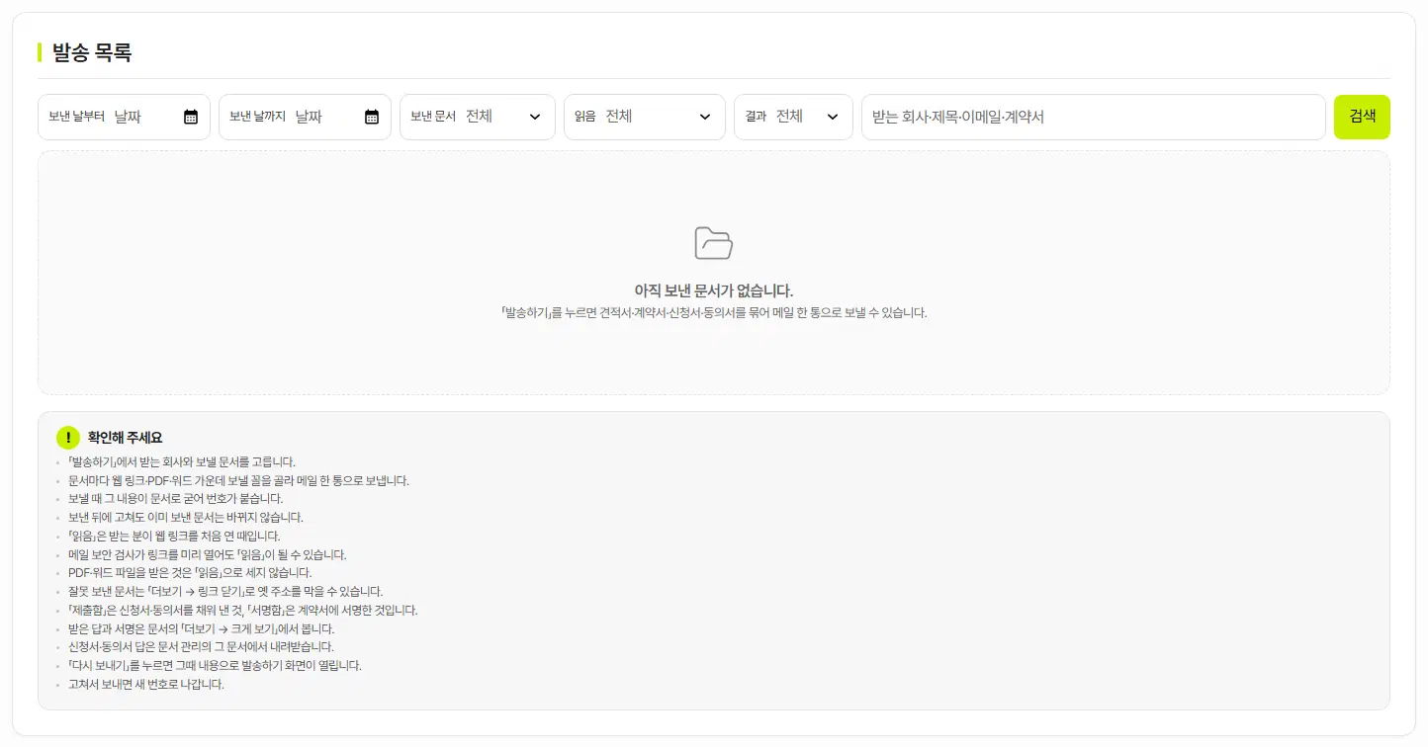Click the exclamation icon beside 확인해 주세요
The width and height of the screenshot is (1428, 747).
[68, 437]
